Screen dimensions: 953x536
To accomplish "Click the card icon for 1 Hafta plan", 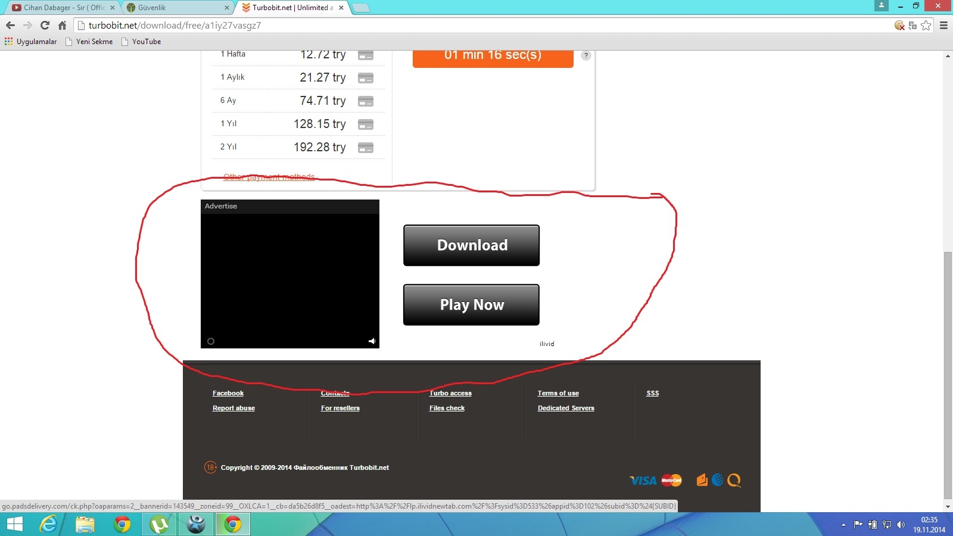I will 366,55.
